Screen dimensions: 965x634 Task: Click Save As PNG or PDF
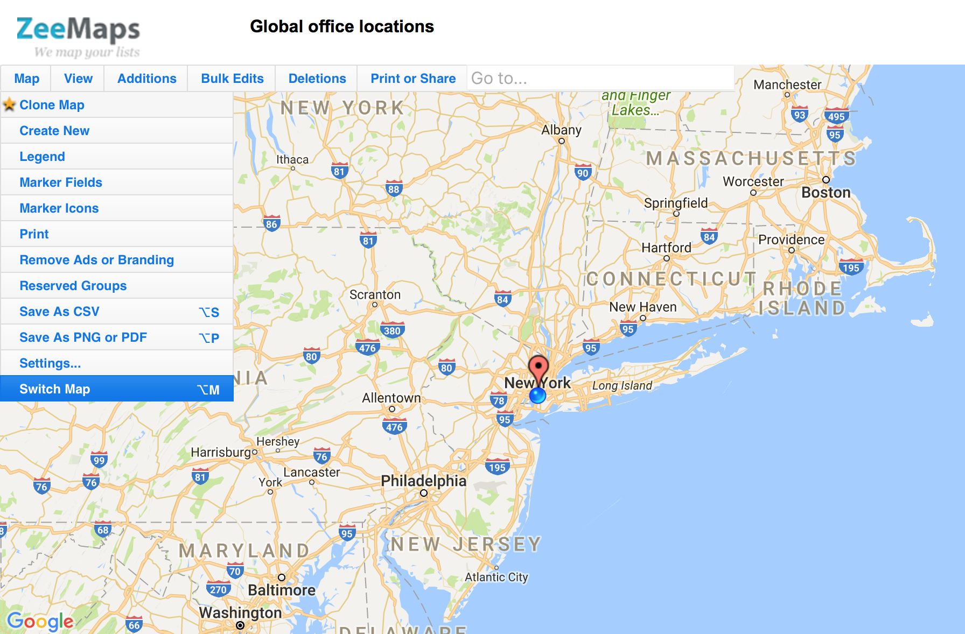coord(117,337)
